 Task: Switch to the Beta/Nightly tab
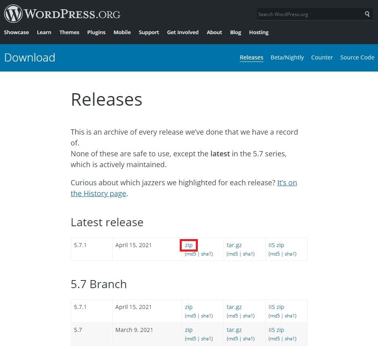287,57
